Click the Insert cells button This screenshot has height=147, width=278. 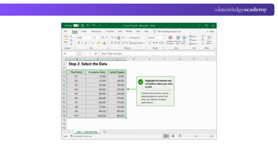(193, 37)
